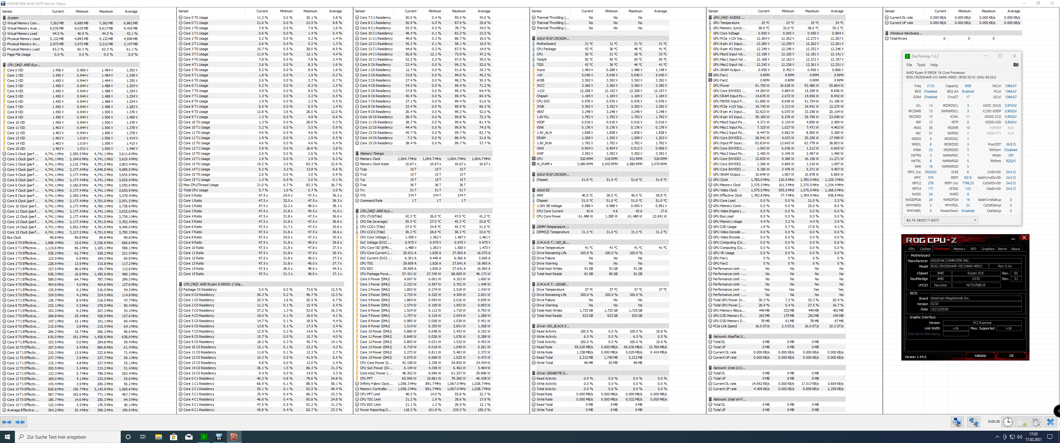Open HWiNFO remote center monitor icon
Image resolution: width=1060 pixels, height=443 pixels.
(957, 422)
